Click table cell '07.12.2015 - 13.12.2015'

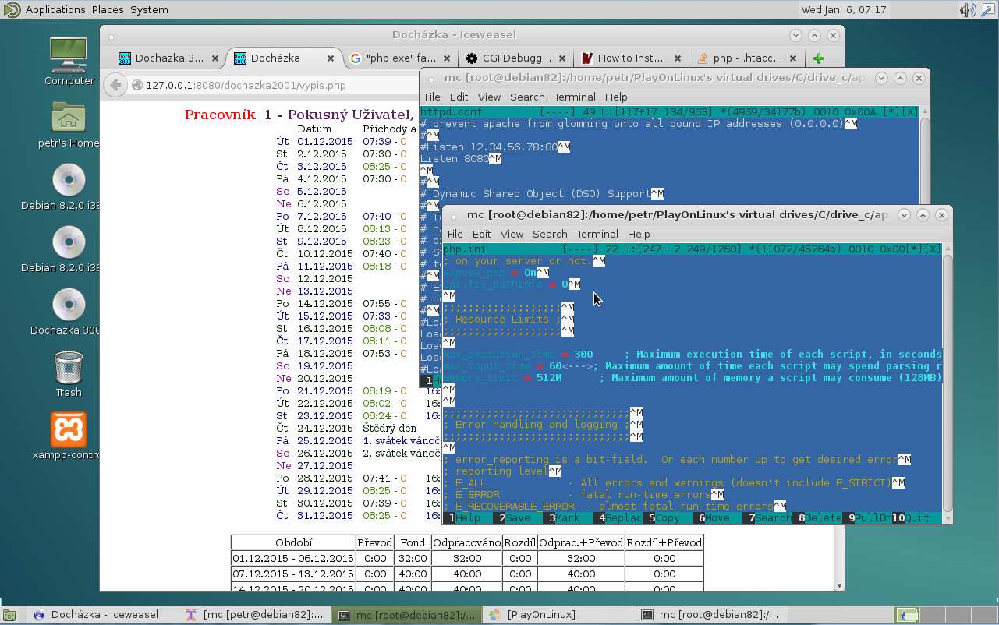tap(293, 573)
